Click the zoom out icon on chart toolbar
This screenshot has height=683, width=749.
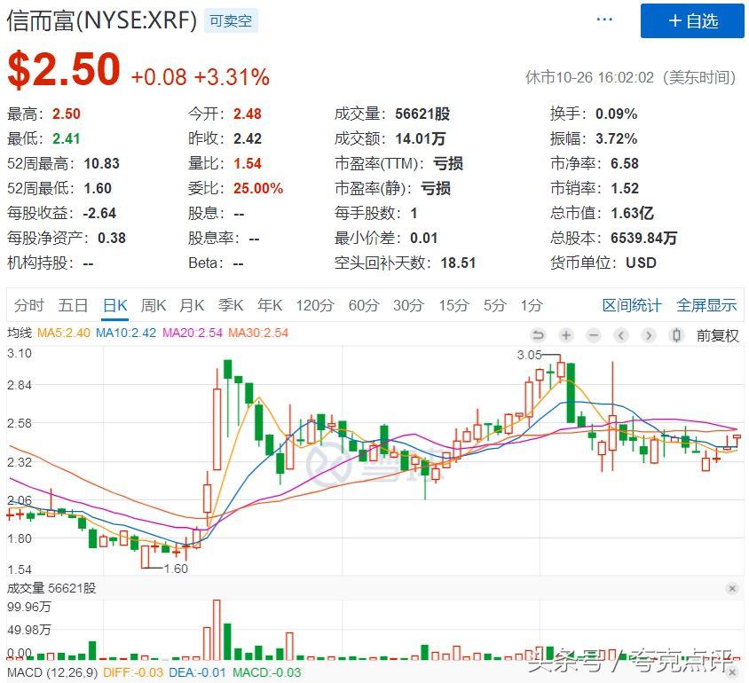pos(593,335)
